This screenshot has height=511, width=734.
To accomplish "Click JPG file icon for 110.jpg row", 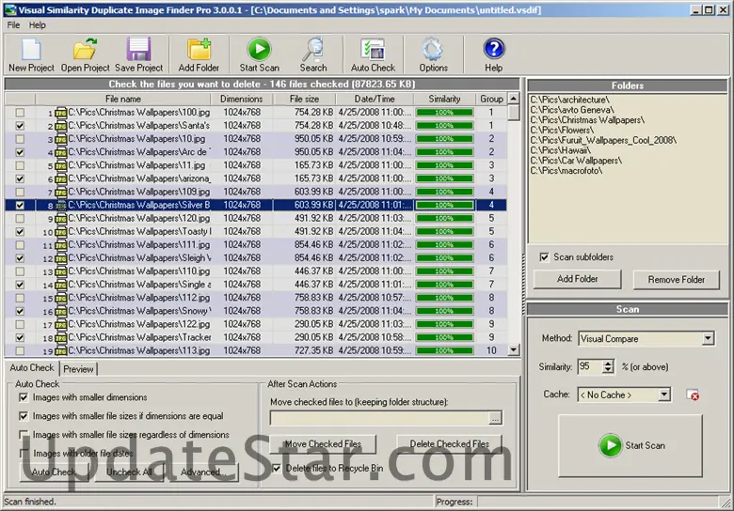I will (x=61, y=271).
